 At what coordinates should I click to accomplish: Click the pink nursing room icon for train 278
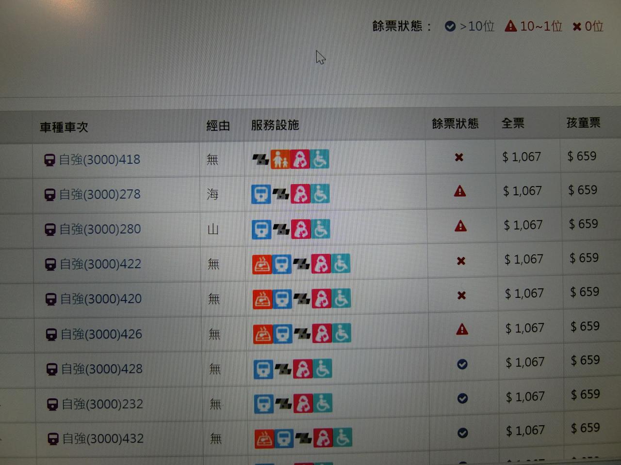point(300,194)
